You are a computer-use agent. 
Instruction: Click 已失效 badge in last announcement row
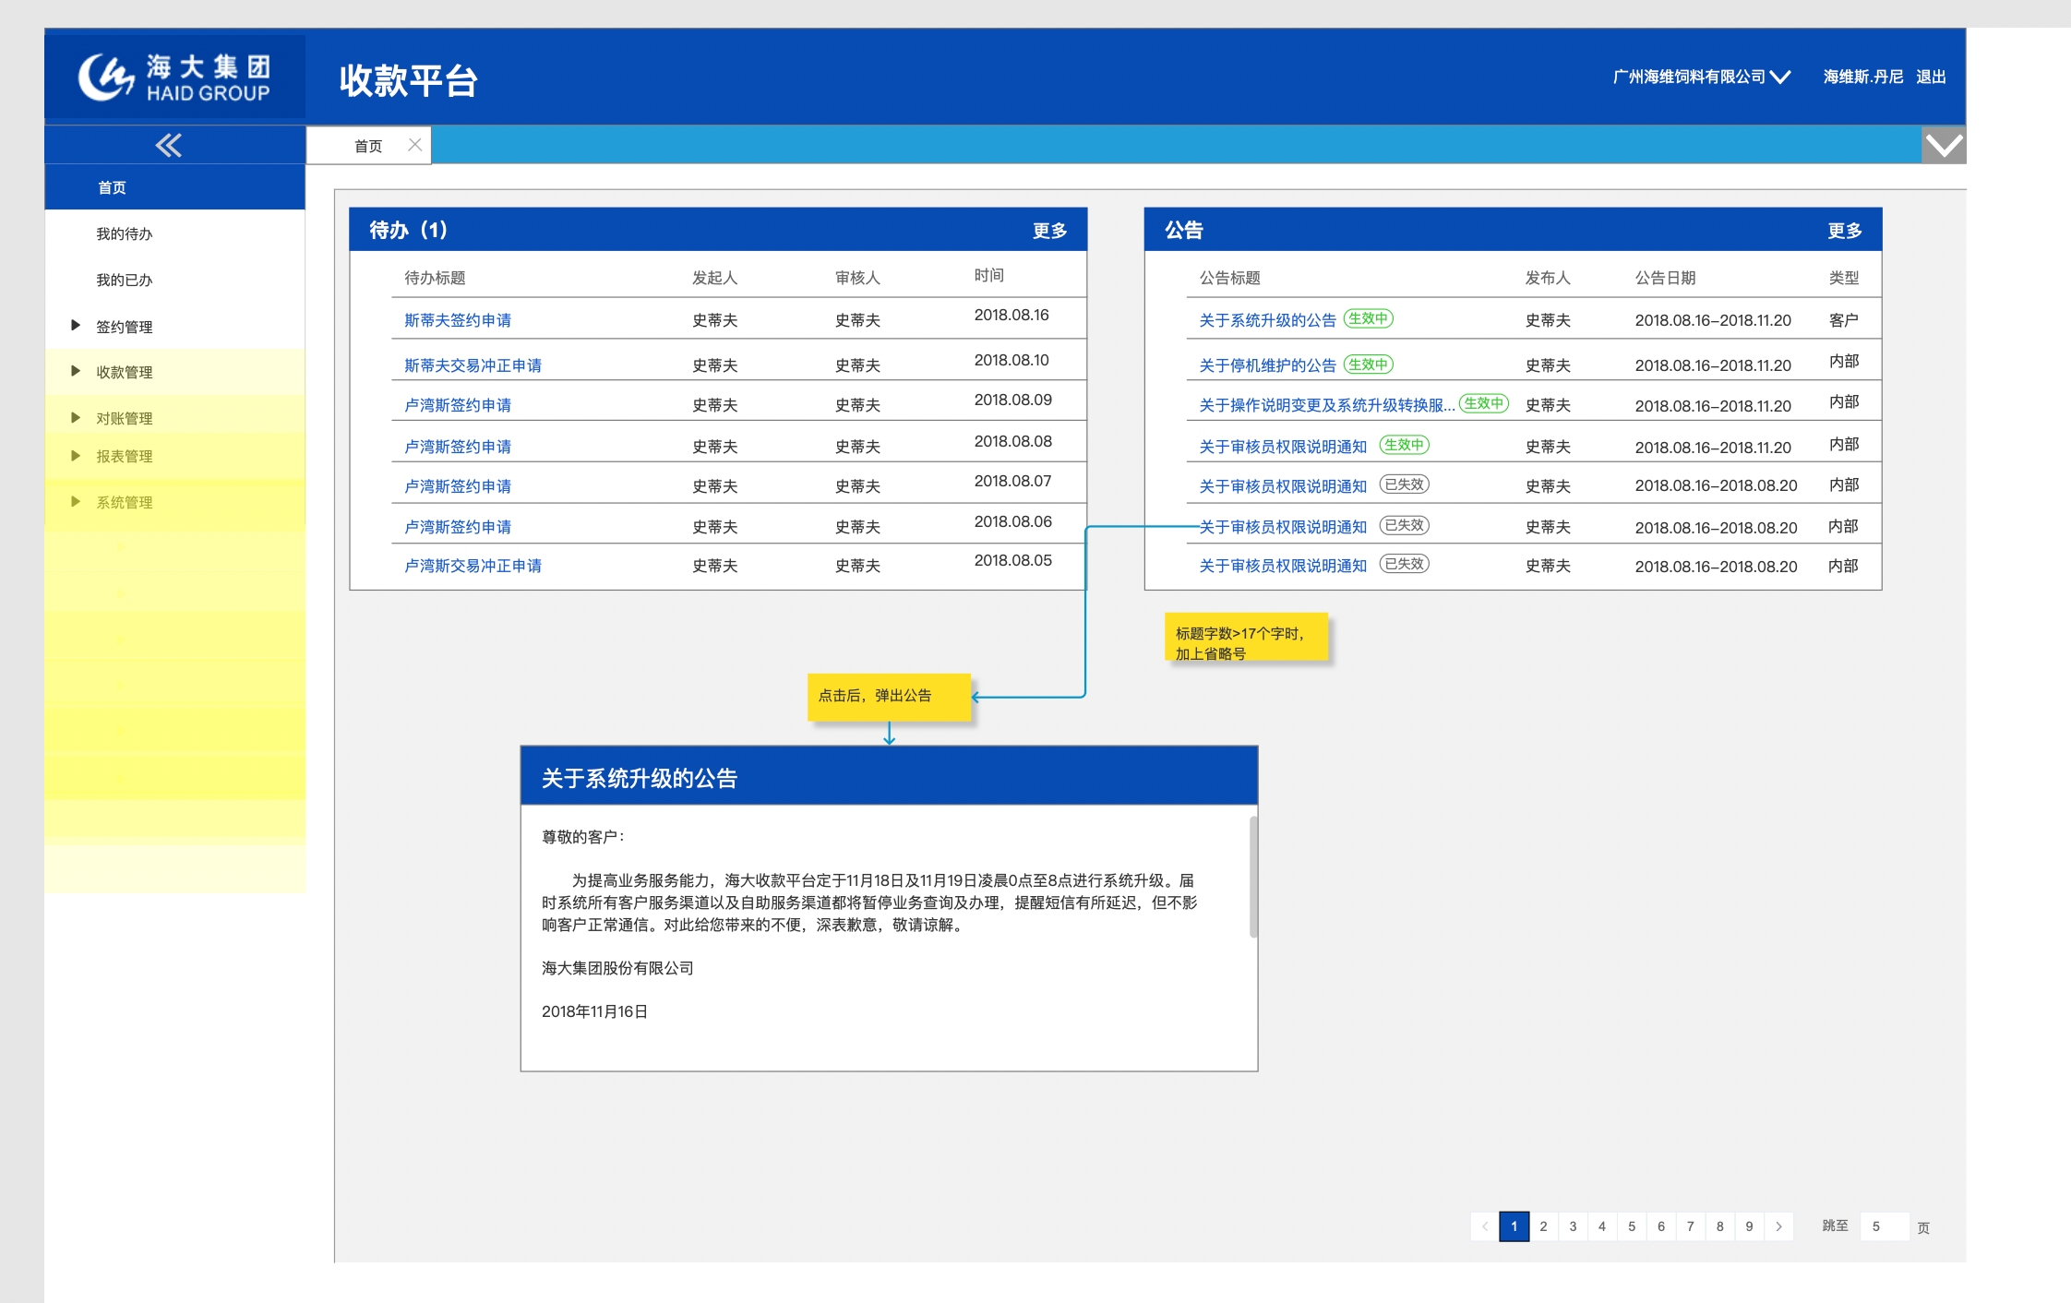(1404, 564)
